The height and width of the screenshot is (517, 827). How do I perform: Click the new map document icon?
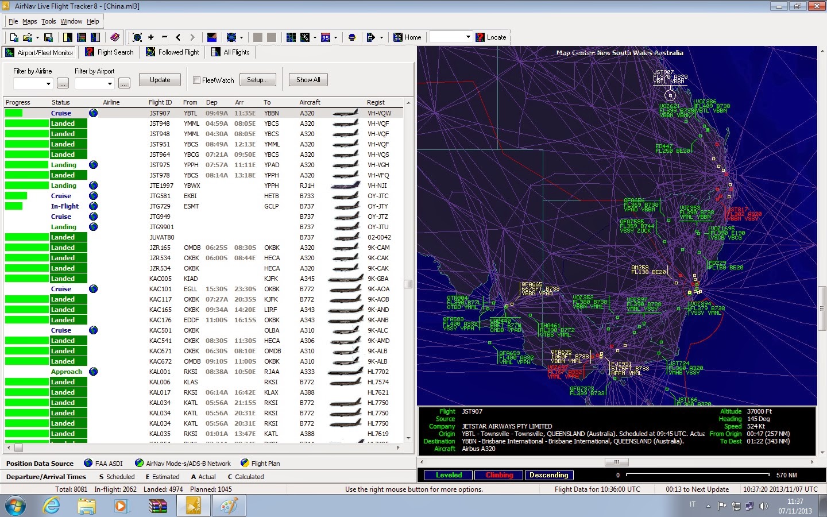pyautogui.click(x=14, y=37)
